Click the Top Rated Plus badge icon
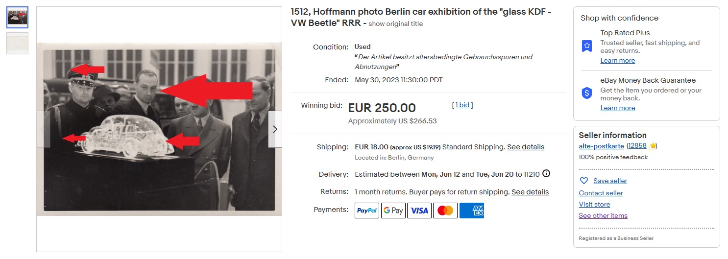The width and height of the screenshot is (728, 259). click(587, 46)
